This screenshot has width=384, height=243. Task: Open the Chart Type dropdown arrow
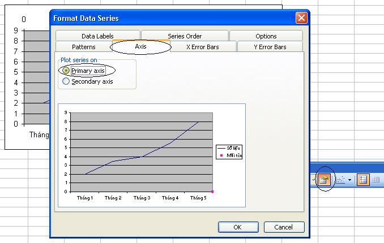point(350,180)
